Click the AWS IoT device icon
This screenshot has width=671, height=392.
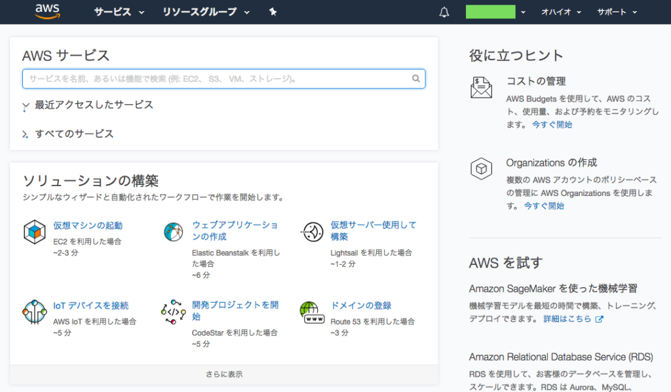[x=34, y=312]
